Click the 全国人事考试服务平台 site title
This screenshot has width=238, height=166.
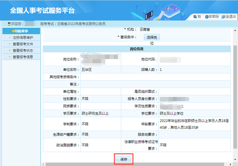pyautogui.click(x=42, y=11)
